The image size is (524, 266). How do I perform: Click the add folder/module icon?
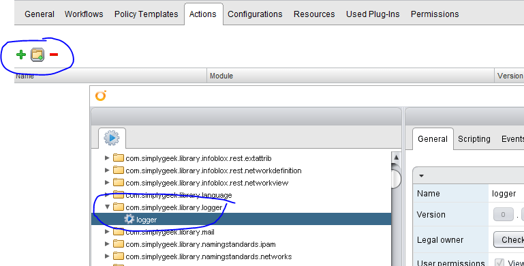pyautogui.click(x=37, y=55)
